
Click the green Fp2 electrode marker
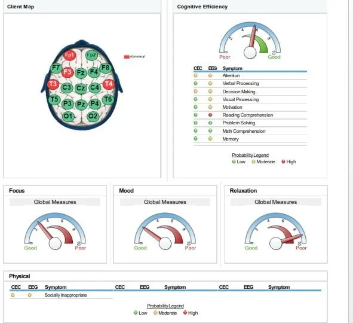[x=91, y=55]
